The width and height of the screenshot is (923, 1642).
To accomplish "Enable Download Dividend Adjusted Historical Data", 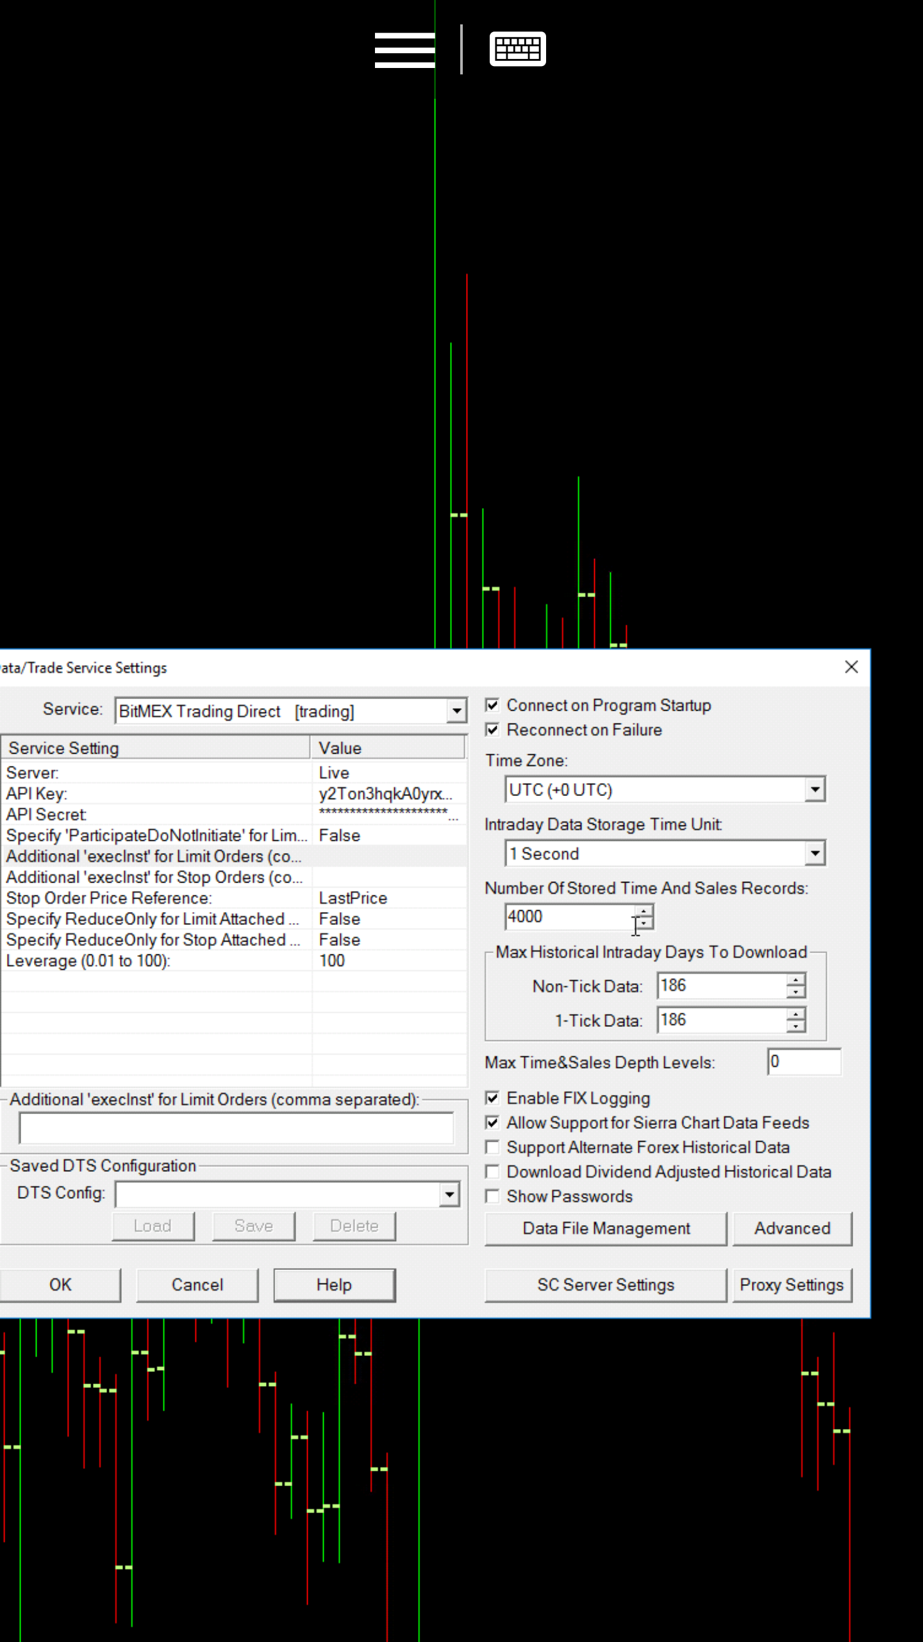I will coord(492,1172).
